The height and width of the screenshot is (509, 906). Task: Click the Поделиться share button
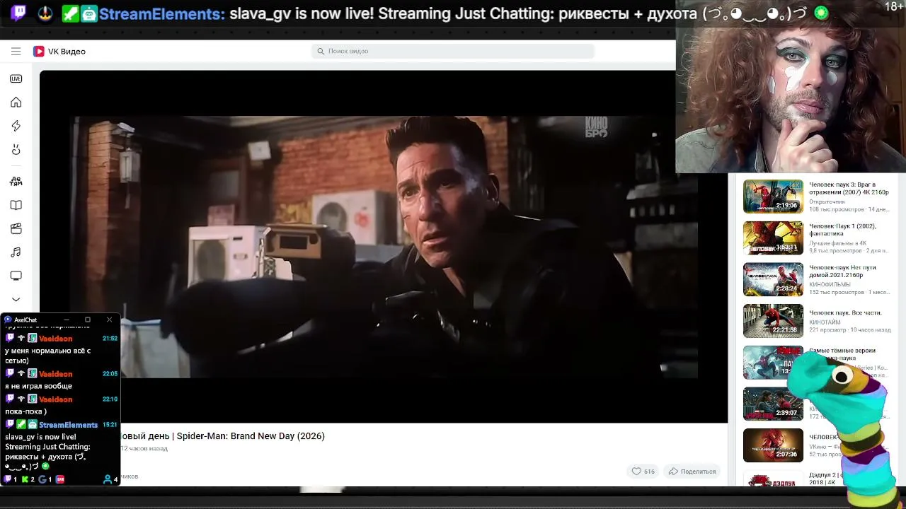(x=692, y=472)
